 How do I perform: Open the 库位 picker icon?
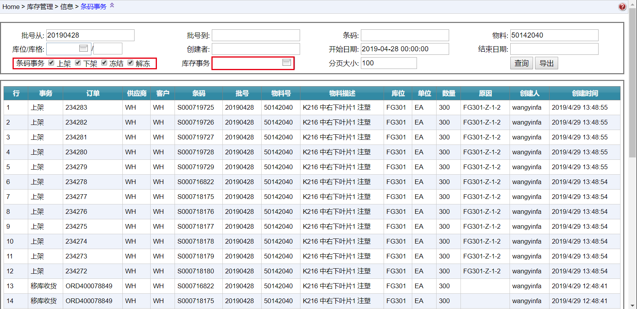pos(84,48)
